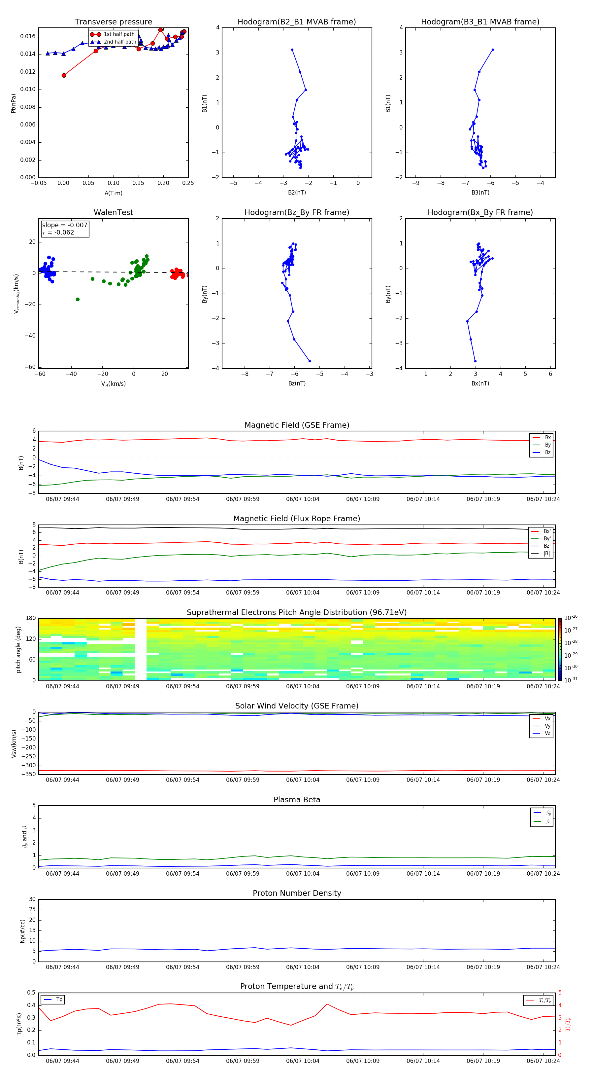Select the "|B|" flux rope legend entry
The image size is (594, 1090).
tap(541, 554)
